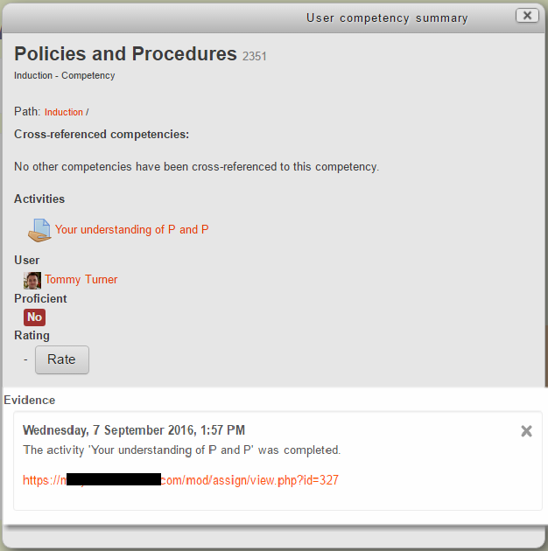Follow the Induction path link
Screen dimensions: 548x551
[x=64, y=112]
